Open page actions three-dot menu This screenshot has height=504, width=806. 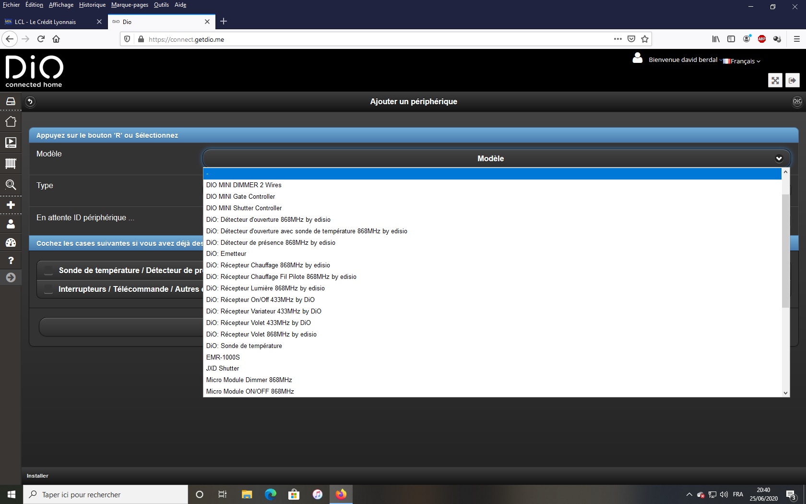[618, 39]
